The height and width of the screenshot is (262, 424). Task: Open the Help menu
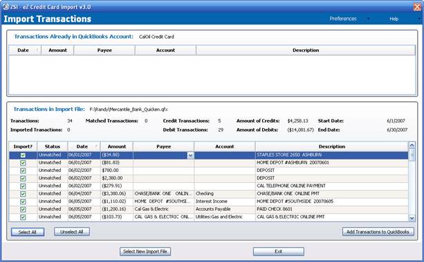pos(394,19)
